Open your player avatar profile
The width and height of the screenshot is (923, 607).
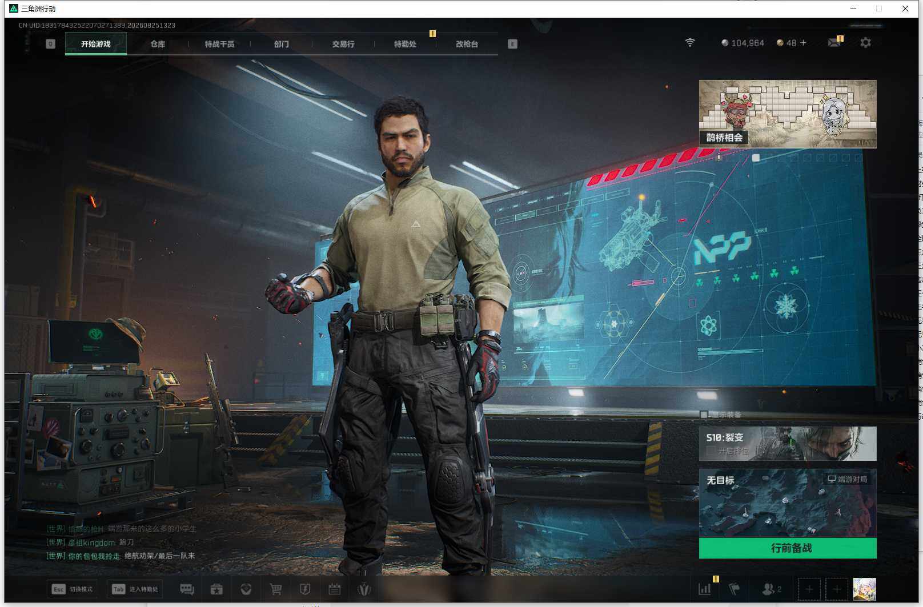point(864,589)
